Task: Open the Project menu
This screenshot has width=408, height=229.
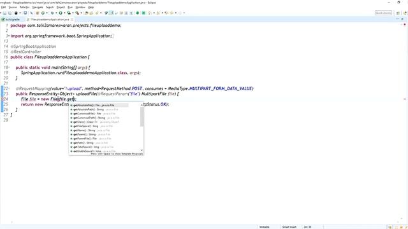Action: (61, 7)
